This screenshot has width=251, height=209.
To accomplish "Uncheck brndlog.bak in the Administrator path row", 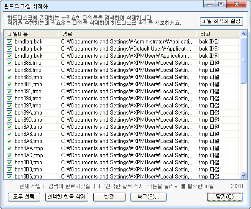I will click(10, 42).
